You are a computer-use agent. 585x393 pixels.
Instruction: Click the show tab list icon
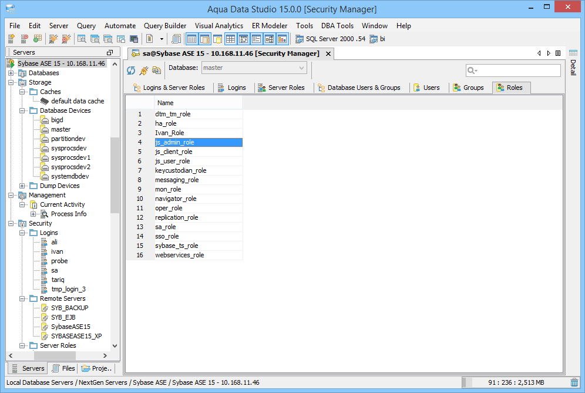558,53
